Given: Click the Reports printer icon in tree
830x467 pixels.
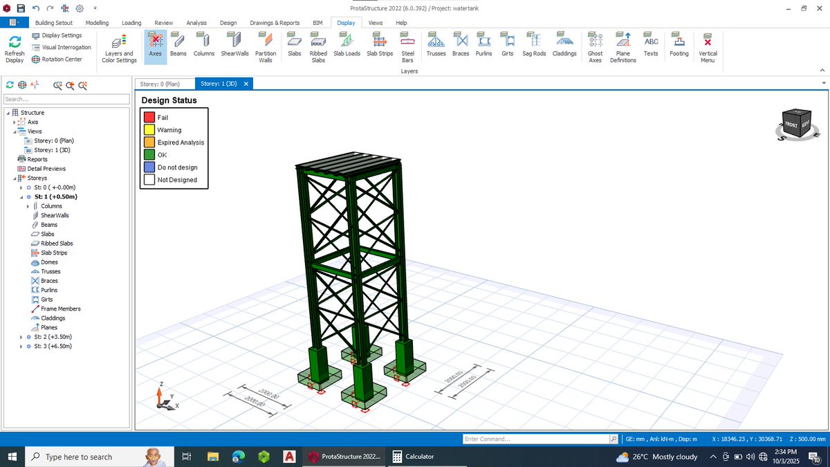Looking at the screenshot, I should (x=21, y=159).
